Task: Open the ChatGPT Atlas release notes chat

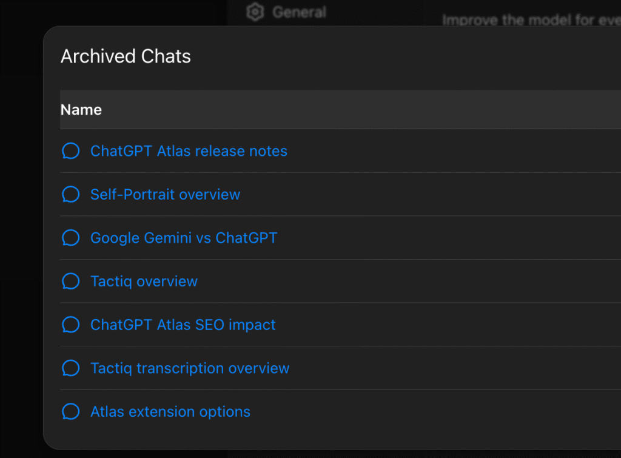Action: point(189,151)
